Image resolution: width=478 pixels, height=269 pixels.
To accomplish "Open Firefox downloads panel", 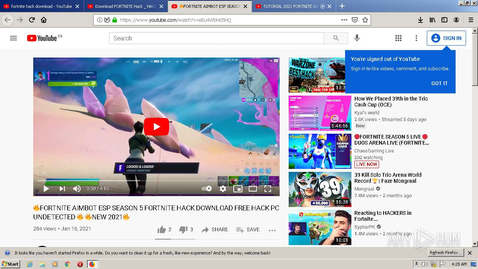I will coord(420,20).
